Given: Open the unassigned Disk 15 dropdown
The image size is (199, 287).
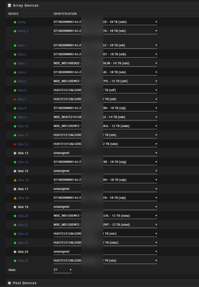Looking at the screenshot, I should click(x=105, y=171).
